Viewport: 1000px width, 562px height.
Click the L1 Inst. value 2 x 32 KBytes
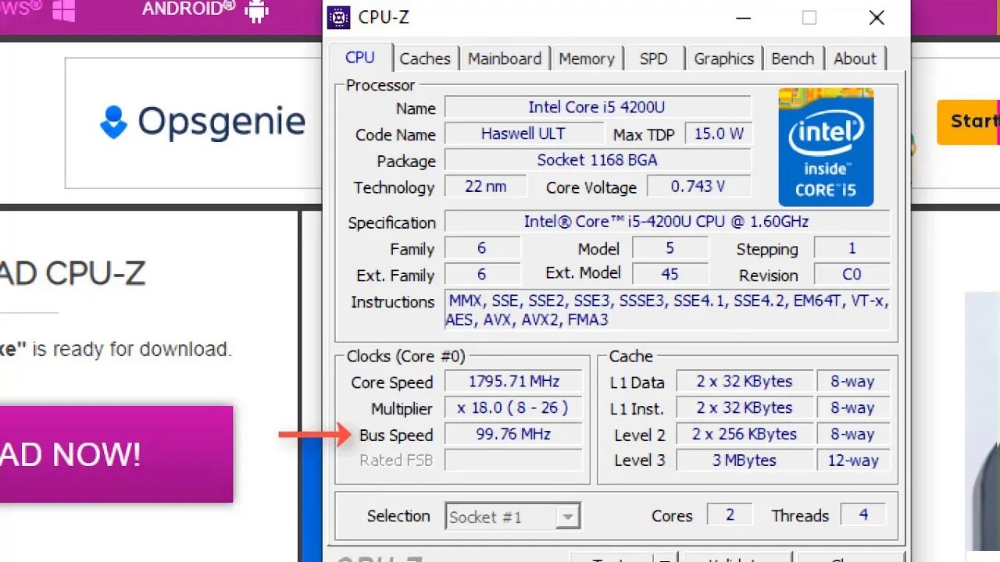745,407
